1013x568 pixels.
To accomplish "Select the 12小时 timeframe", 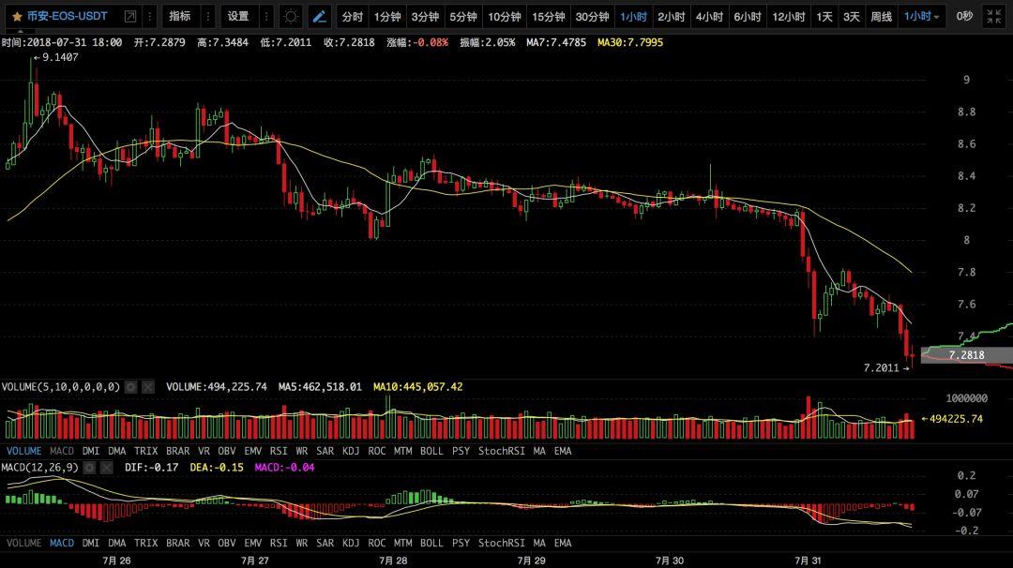I will (788, 17).
